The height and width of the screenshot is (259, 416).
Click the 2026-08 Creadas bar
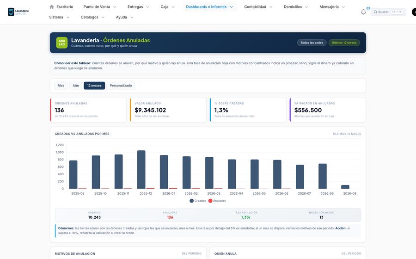(323, 176)
